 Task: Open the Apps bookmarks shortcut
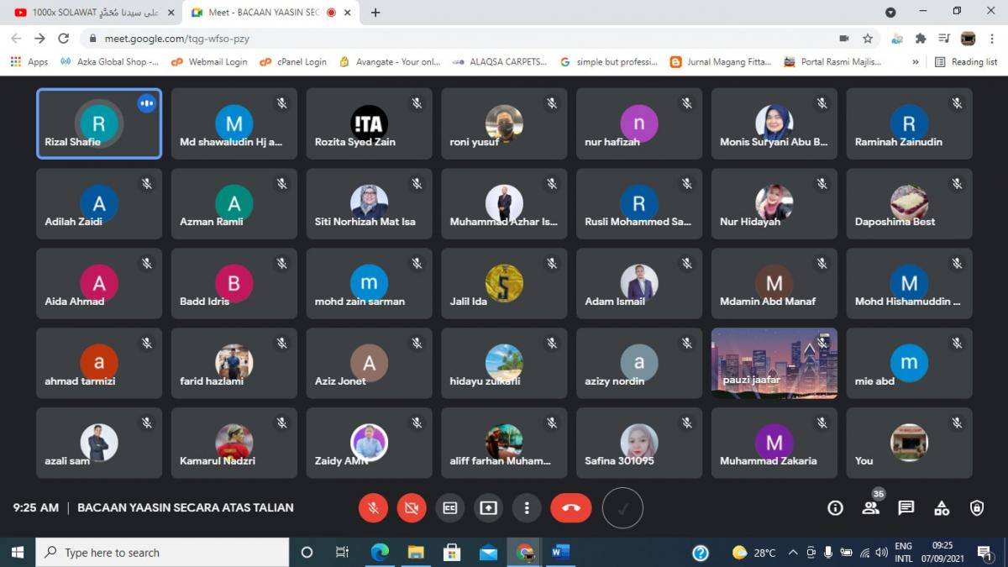pos(29,61)
